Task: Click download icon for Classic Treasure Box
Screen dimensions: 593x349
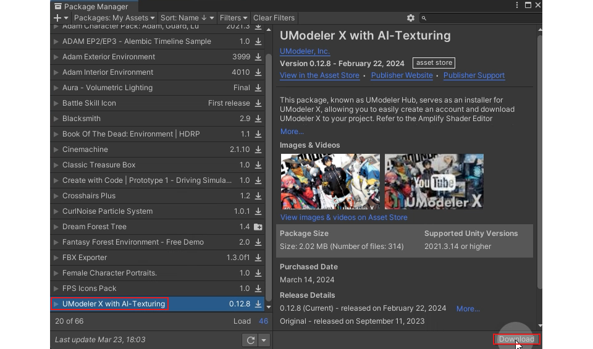Action: tap(258, 166)
